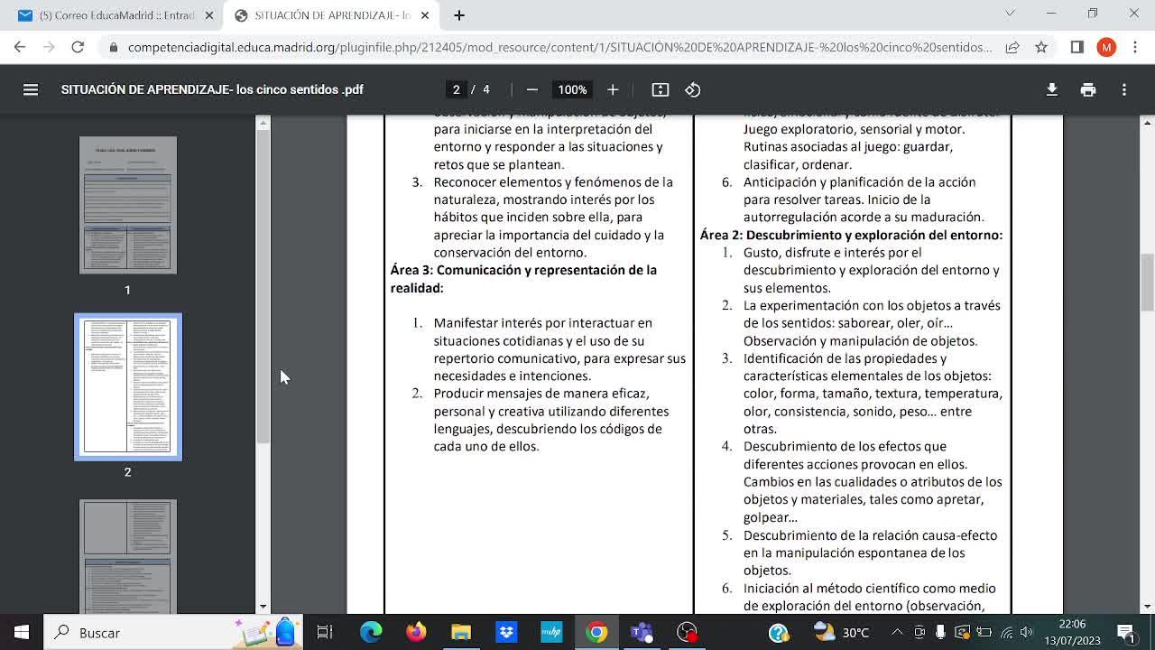
Task: Open page 1 thumbnail
Action: (127, 205)
